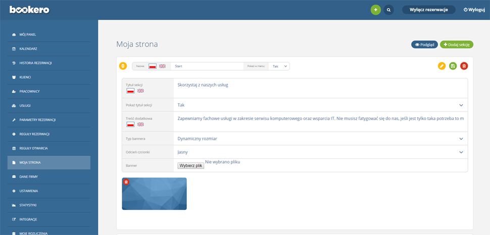
Task: Select Polish flag under Treść dodatkowa
Action: (130, 124)
